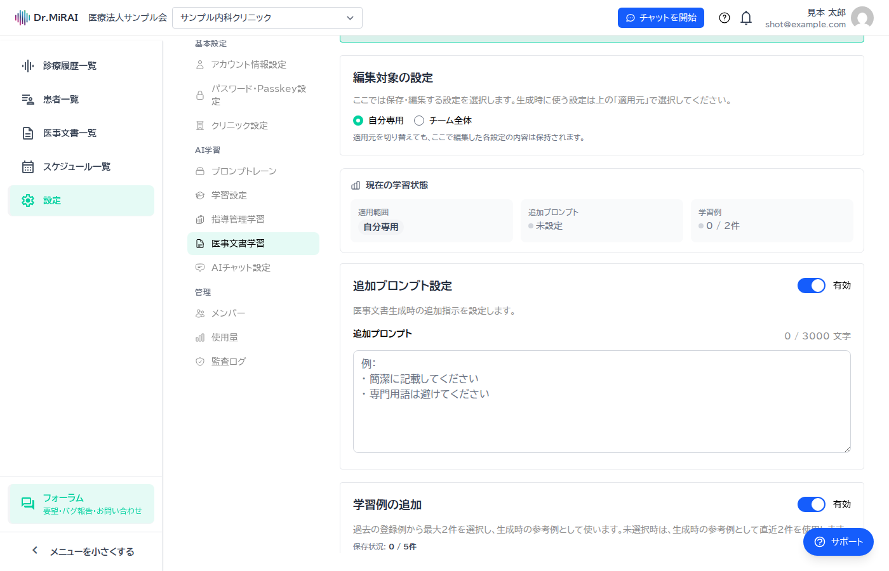Click 医療法人サンプル会 organization text
The image size is (889, 571).
128,18
